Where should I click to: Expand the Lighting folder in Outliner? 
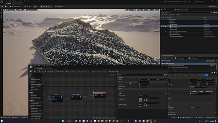point(169,23)
